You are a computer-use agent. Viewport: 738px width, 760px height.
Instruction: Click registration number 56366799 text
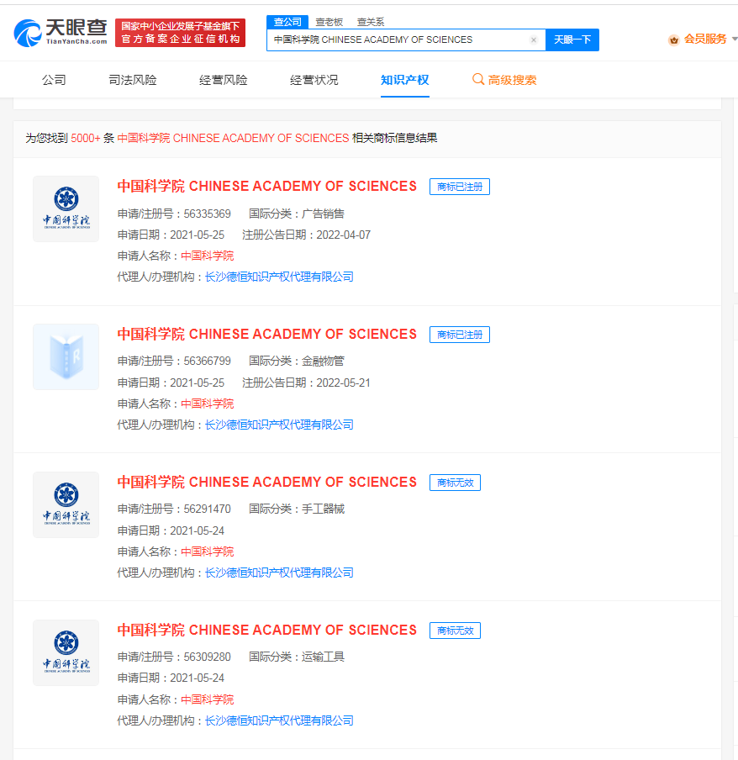click(x=207, y=362)
